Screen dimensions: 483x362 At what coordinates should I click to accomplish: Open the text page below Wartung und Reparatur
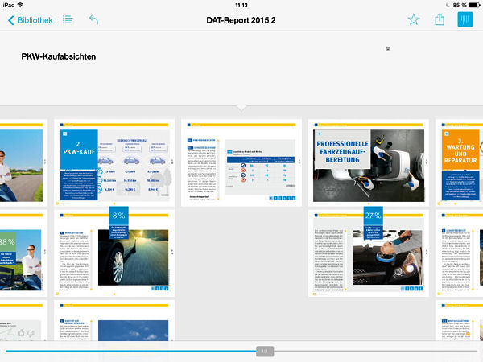pyautogui.click(x=460, y=253)
